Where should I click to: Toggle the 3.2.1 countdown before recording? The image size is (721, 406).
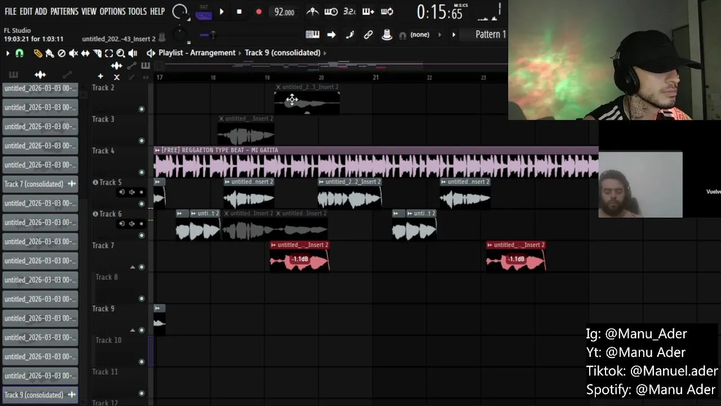[x=349, y=11]
